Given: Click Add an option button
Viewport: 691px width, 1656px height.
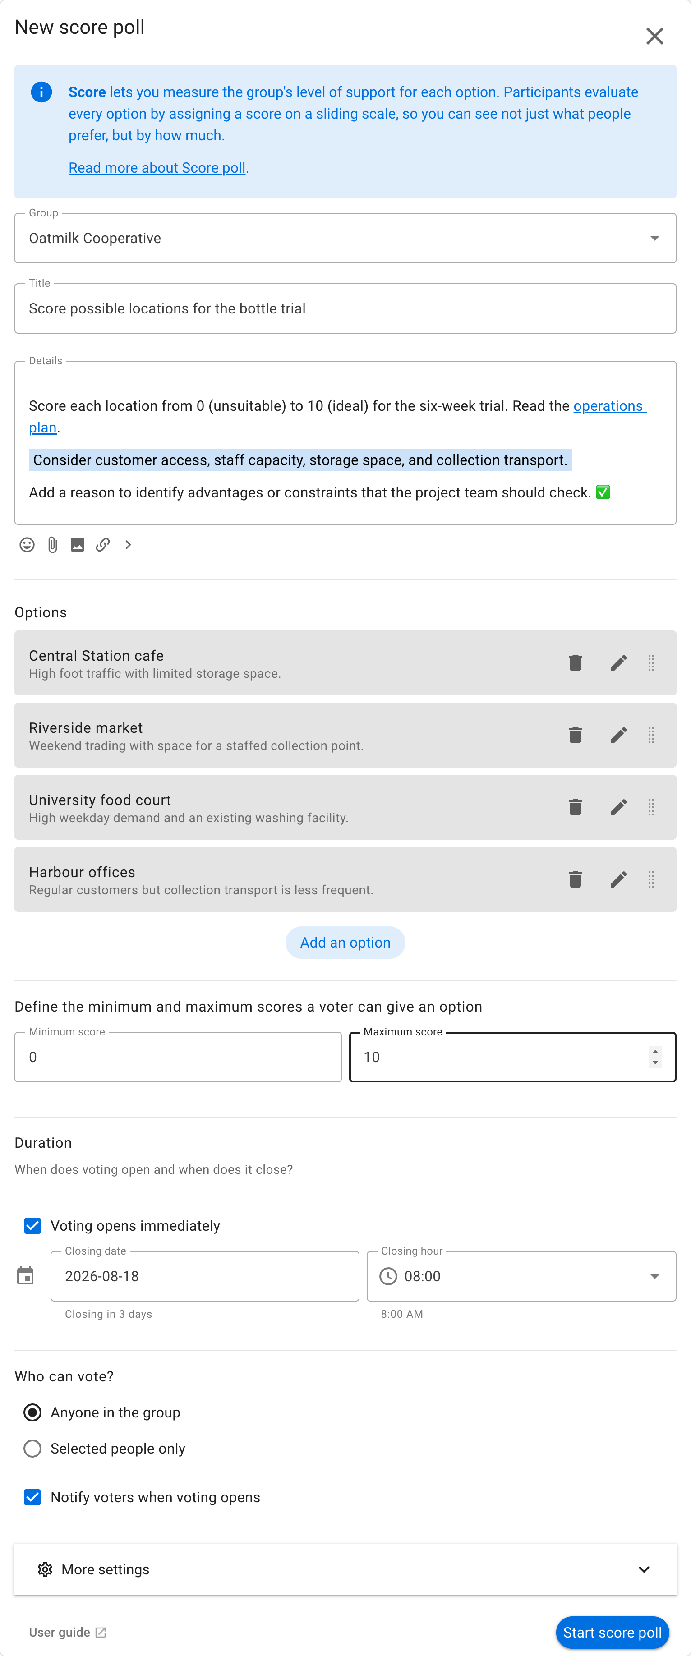Looking at the screenshot, I should click(345, 942).
